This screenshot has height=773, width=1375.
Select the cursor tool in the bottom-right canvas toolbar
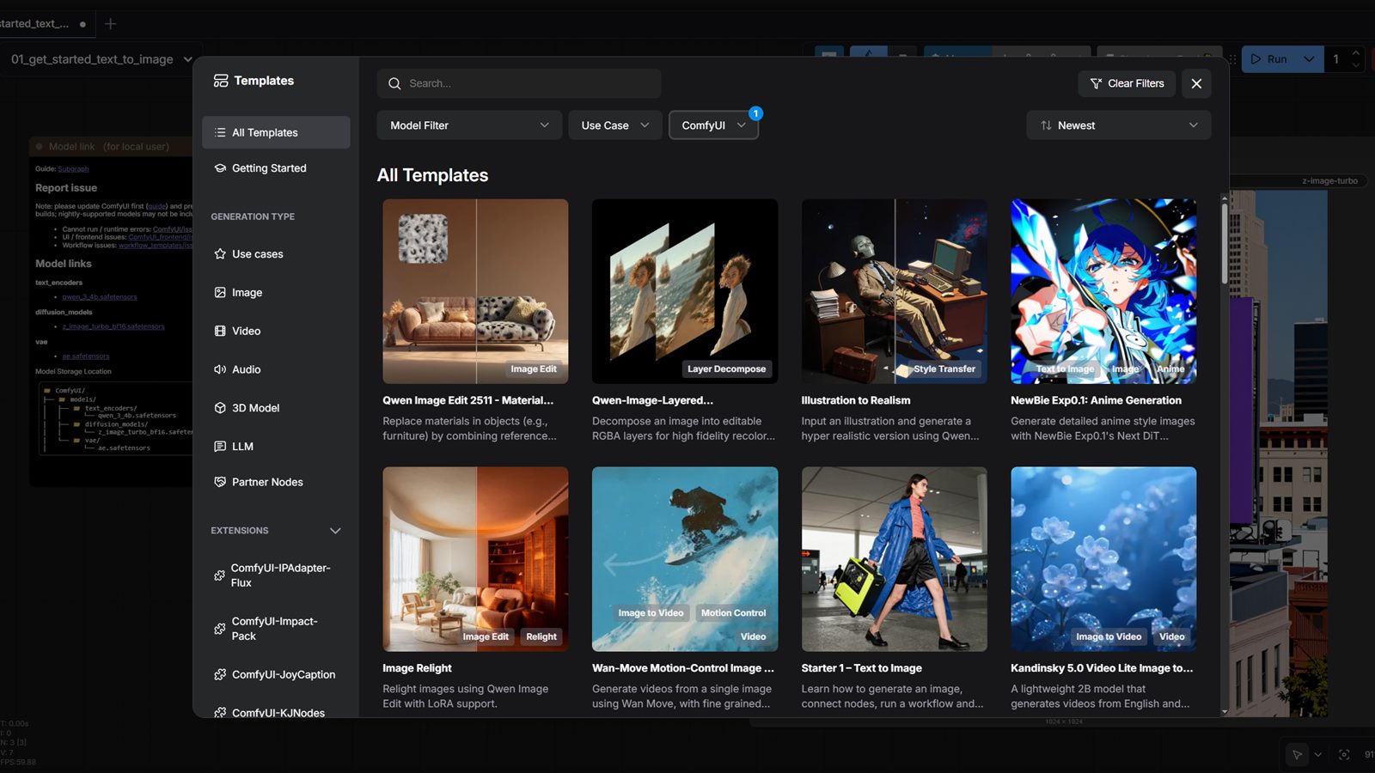click(1297, 754)
